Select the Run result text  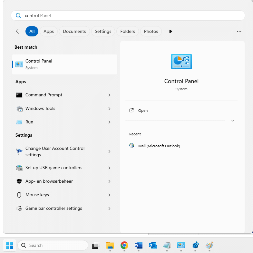point(29,122)
